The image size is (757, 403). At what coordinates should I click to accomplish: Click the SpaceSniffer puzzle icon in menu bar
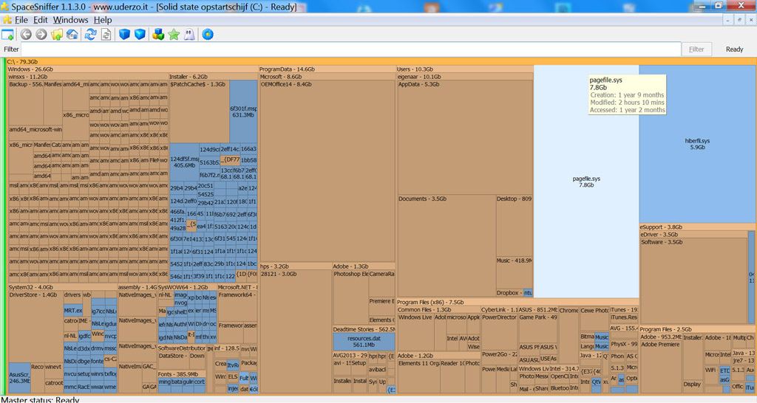[x=7, y=20]
